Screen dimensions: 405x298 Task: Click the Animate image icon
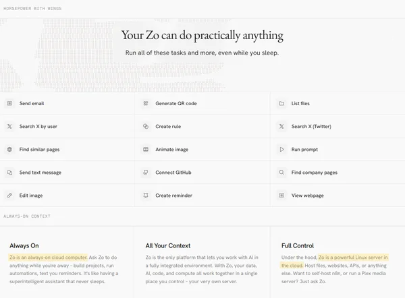pos(146,149)
